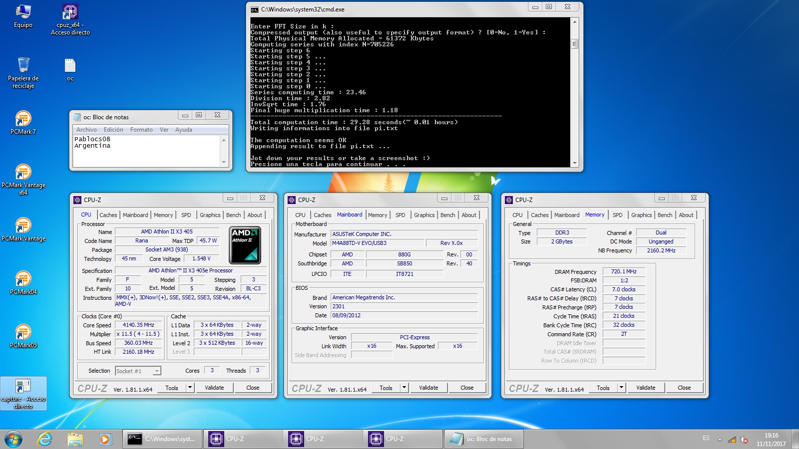
Task: Click inside the Notepad text area
Action: pyautogui.click(x=146, y=151)
